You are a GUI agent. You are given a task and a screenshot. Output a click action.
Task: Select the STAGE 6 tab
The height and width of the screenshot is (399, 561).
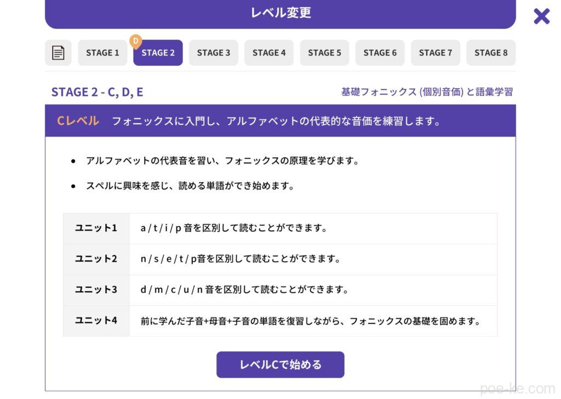pos(380,53)
